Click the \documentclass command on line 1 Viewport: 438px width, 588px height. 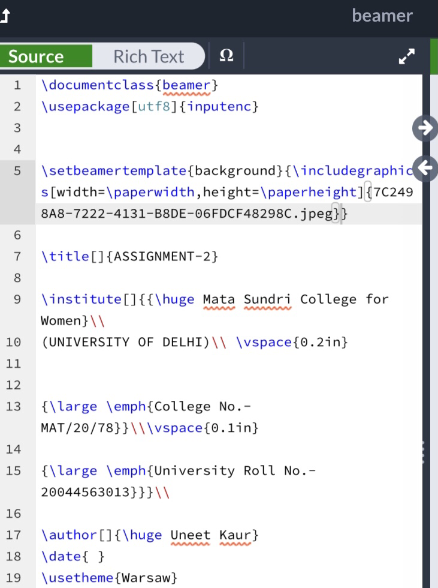[97, 85]
